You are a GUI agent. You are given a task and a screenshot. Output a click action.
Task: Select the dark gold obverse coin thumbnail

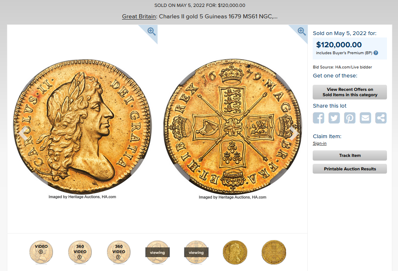coord(235,252)
